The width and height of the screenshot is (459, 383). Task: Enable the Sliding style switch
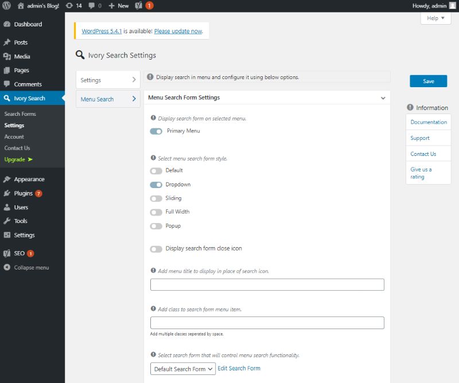pyautogui.click(x=156, y=199)
